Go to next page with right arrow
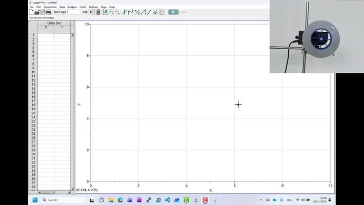Image resolution: width=364 pixels, height=205 pixels. coord(85,12)
